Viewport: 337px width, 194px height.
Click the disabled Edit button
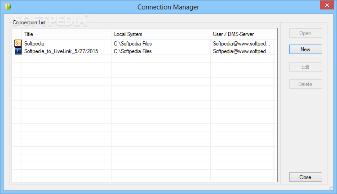coord(306,67)
